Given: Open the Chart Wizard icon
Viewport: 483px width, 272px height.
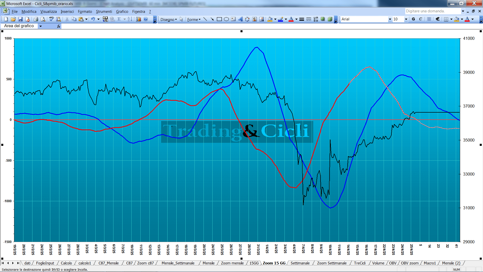Looking at the screenshot, I should click(138, 19).
